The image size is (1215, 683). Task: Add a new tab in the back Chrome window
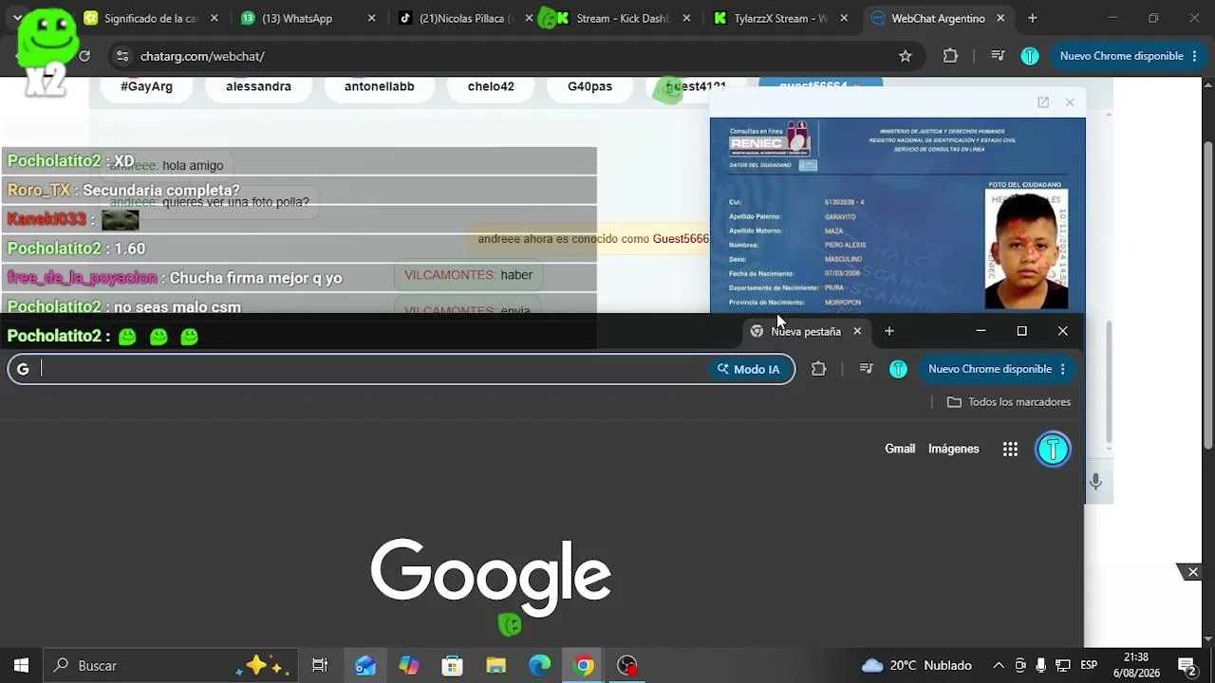point(1033,18)
